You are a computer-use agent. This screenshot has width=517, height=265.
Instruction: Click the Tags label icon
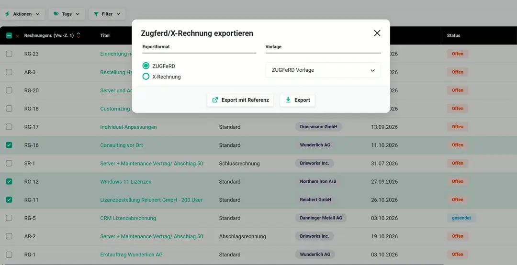pyautogui.click(x=56, y=14)
